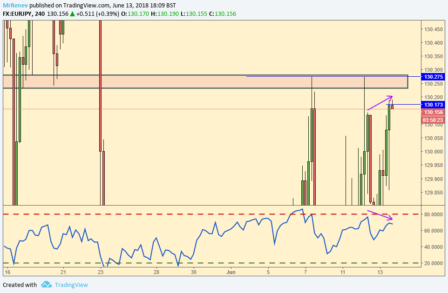Screen dimensions: 448x293
Task: Click the 130.173 price label
Action: (x=433, y=105)
